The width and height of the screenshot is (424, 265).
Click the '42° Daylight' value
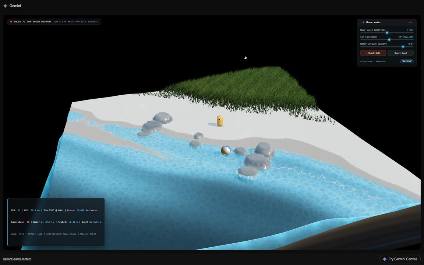pyautogui.click(x=406, y=37)
